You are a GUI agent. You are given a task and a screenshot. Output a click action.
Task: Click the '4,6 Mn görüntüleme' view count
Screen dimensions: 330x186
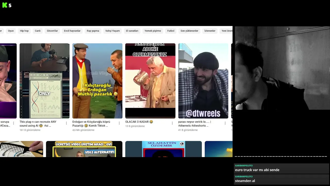(83, 130)
